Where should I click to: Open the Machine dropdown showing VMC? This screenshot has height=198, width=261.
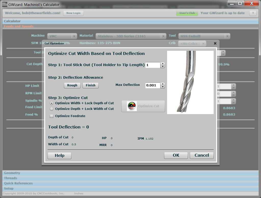[62, 36]
